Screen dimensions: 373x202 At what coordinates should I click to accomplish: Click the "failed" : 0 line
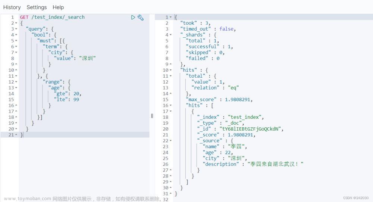tap(203, 58)
